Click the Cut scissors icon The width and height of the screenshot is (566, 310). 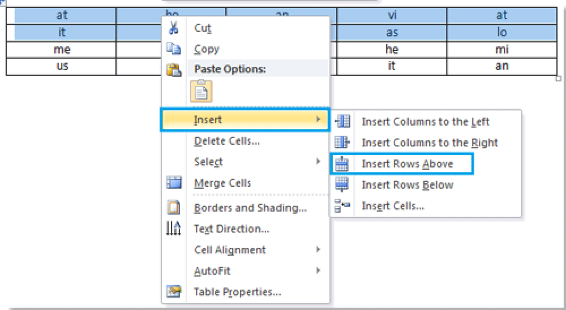(173, 27)
